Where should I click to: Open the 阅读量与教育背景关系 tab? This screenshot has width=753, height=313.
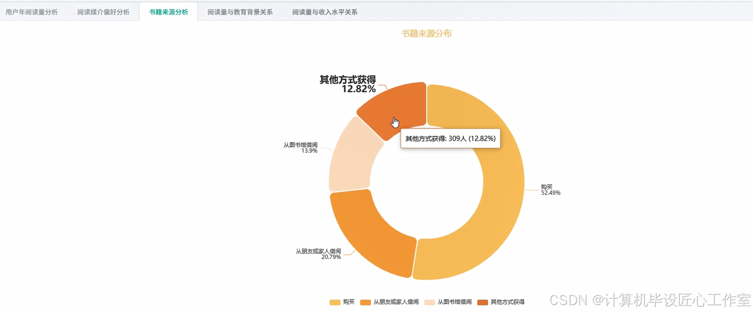(x=240, y=12)
